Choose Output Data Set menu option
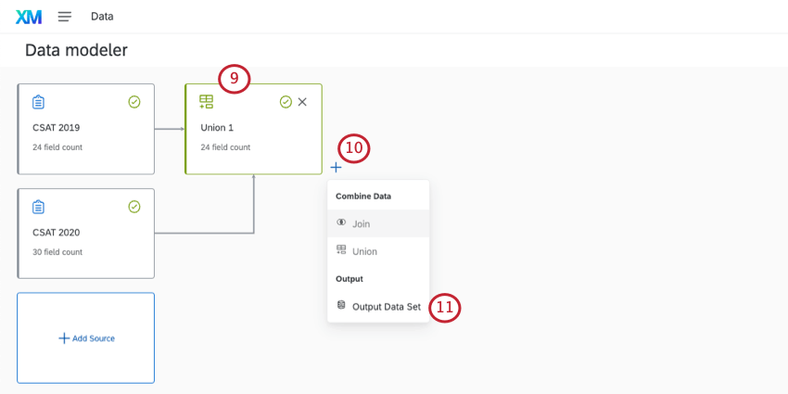The height and width of the screenshot is (394, 788). (386, 306)
